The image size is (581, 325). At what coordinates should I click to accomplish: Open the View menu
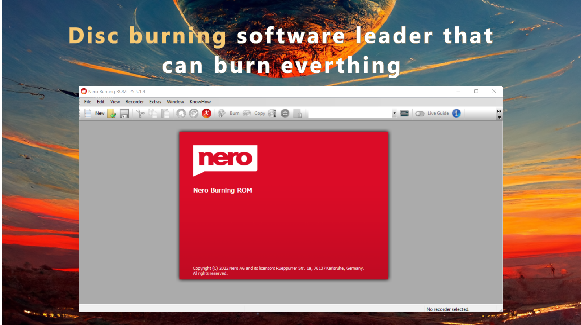115,102
